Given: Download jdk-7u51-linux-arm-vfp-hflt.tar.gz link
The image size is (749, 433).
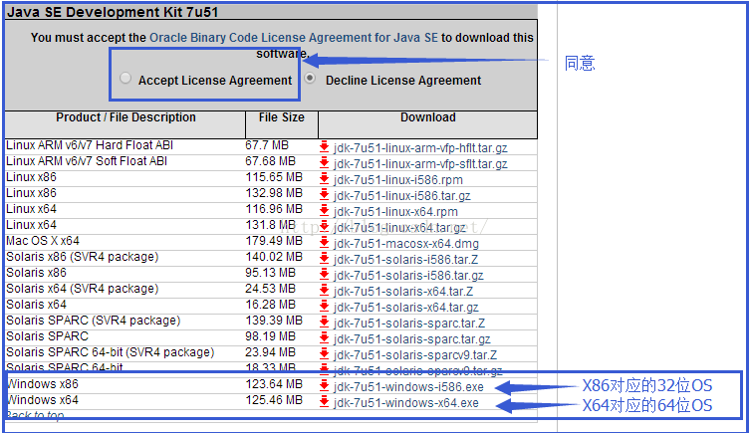Looking at the screenshot, I should click(420, 148).
